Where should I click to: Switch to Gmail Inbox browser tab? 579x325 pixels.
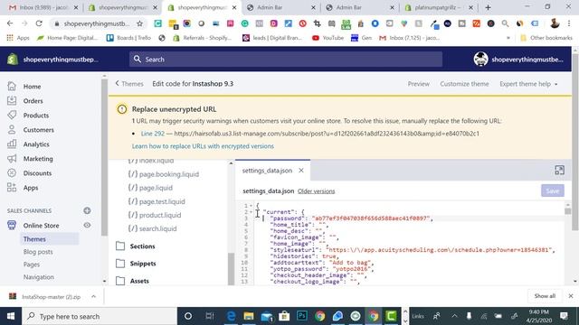tap(43, 7)
